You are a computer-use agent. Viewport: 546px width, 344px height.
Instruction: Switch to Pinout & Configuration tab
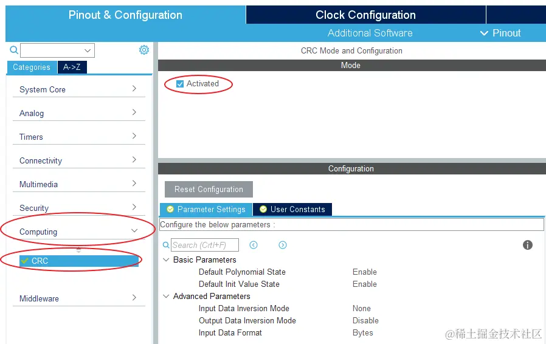point(125,15)
